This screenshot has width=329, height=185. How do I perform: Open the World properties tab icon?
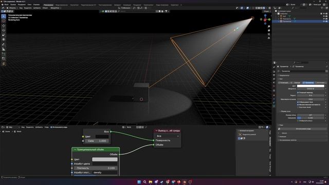point(274,86)
